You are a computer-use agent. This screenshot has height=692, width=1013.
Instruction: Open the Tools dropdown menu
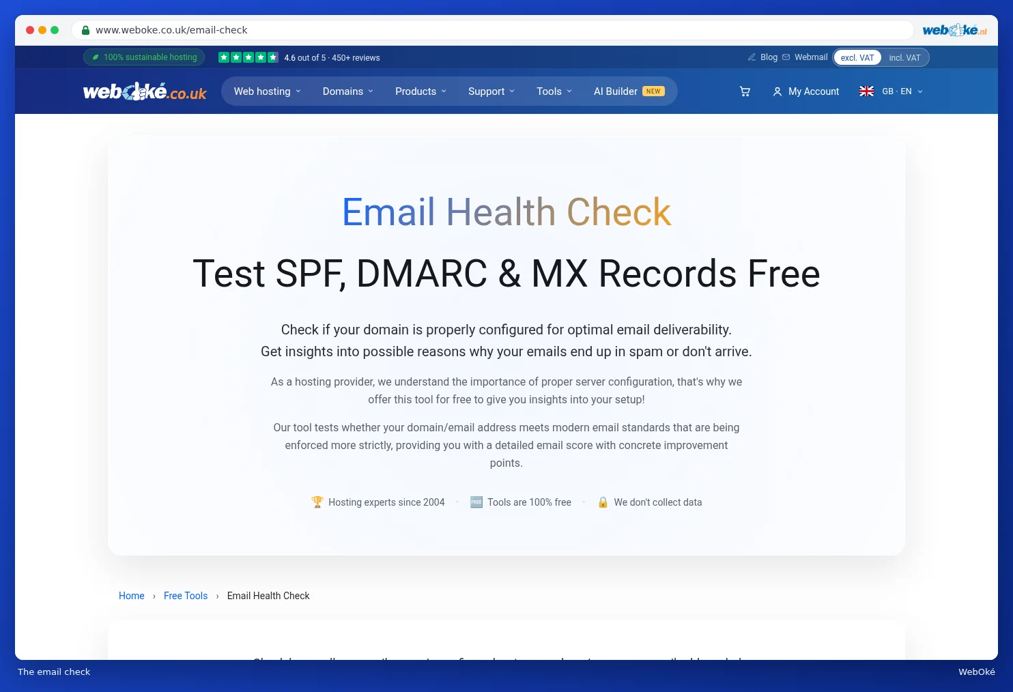tap(554, 91)
